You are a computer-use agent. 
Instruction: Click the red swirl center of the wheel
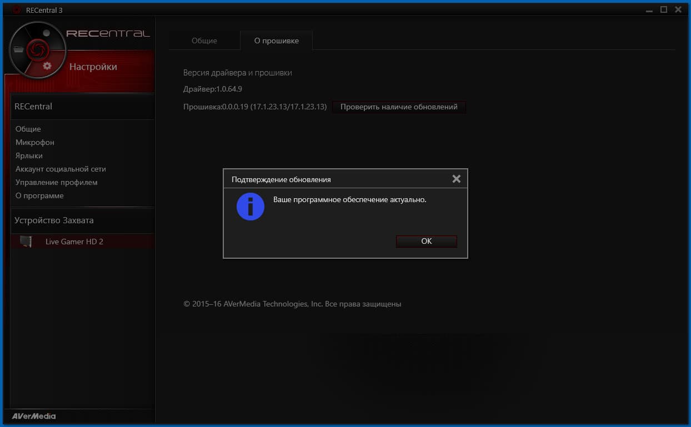click(38, 50)
